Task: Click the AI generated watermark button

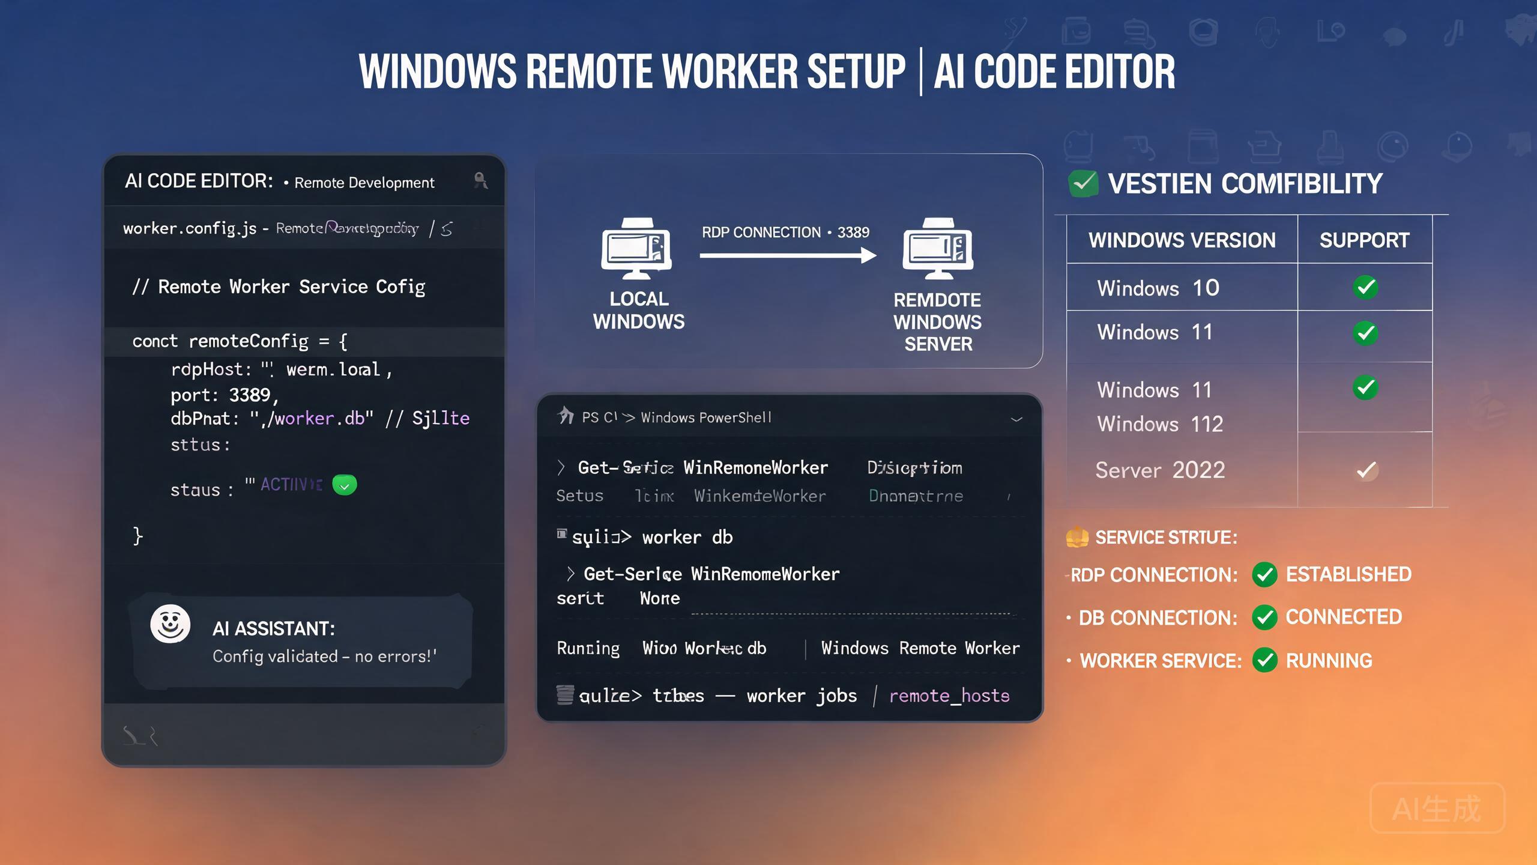Action: (1437, 809)
